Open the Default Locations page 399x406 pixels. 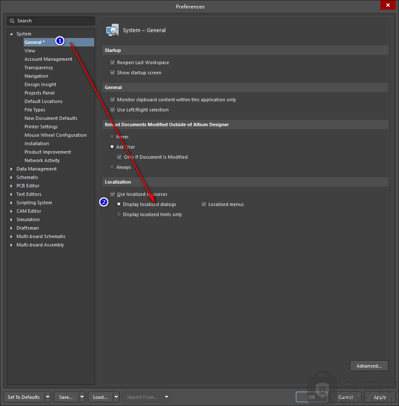[x=43, y=101]
